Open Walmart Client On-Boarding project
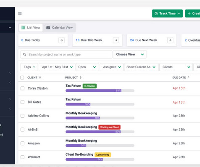Screen dimensions: 200x167 click(79, 154)
